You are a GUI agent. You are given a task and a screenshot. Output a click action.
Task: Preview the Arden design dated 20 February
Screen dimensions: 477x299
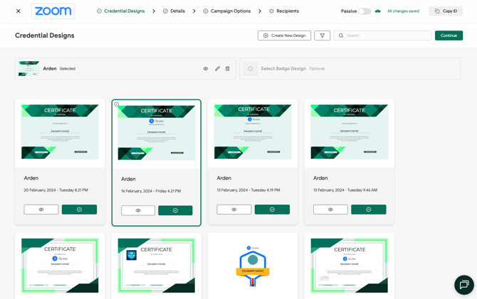coord(41,210)
